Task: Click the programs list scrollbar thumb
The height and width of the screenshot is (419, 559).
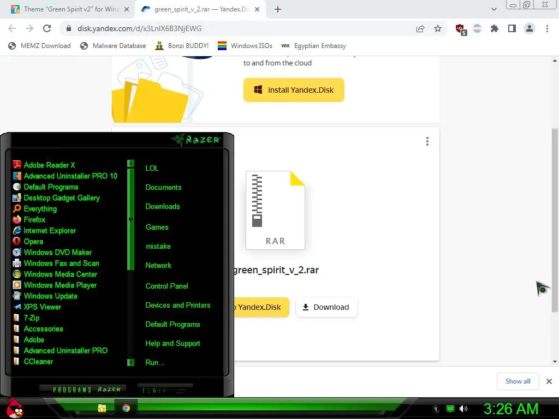Action: [130, 219]
